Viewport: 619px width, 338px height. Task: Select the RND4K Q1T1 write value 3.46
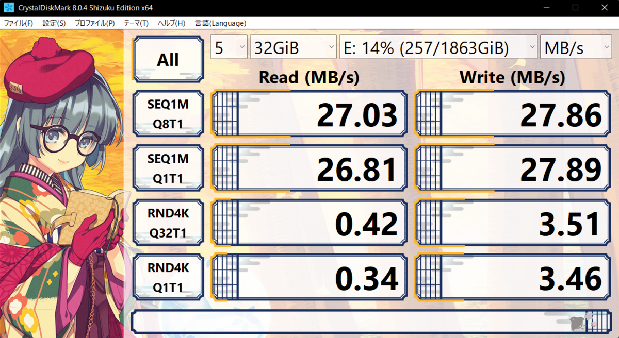click(513, 278)
